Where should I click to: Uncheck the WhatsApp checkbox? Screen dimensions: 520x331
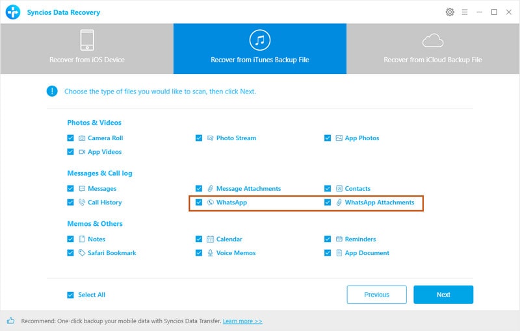coord(199,202)
